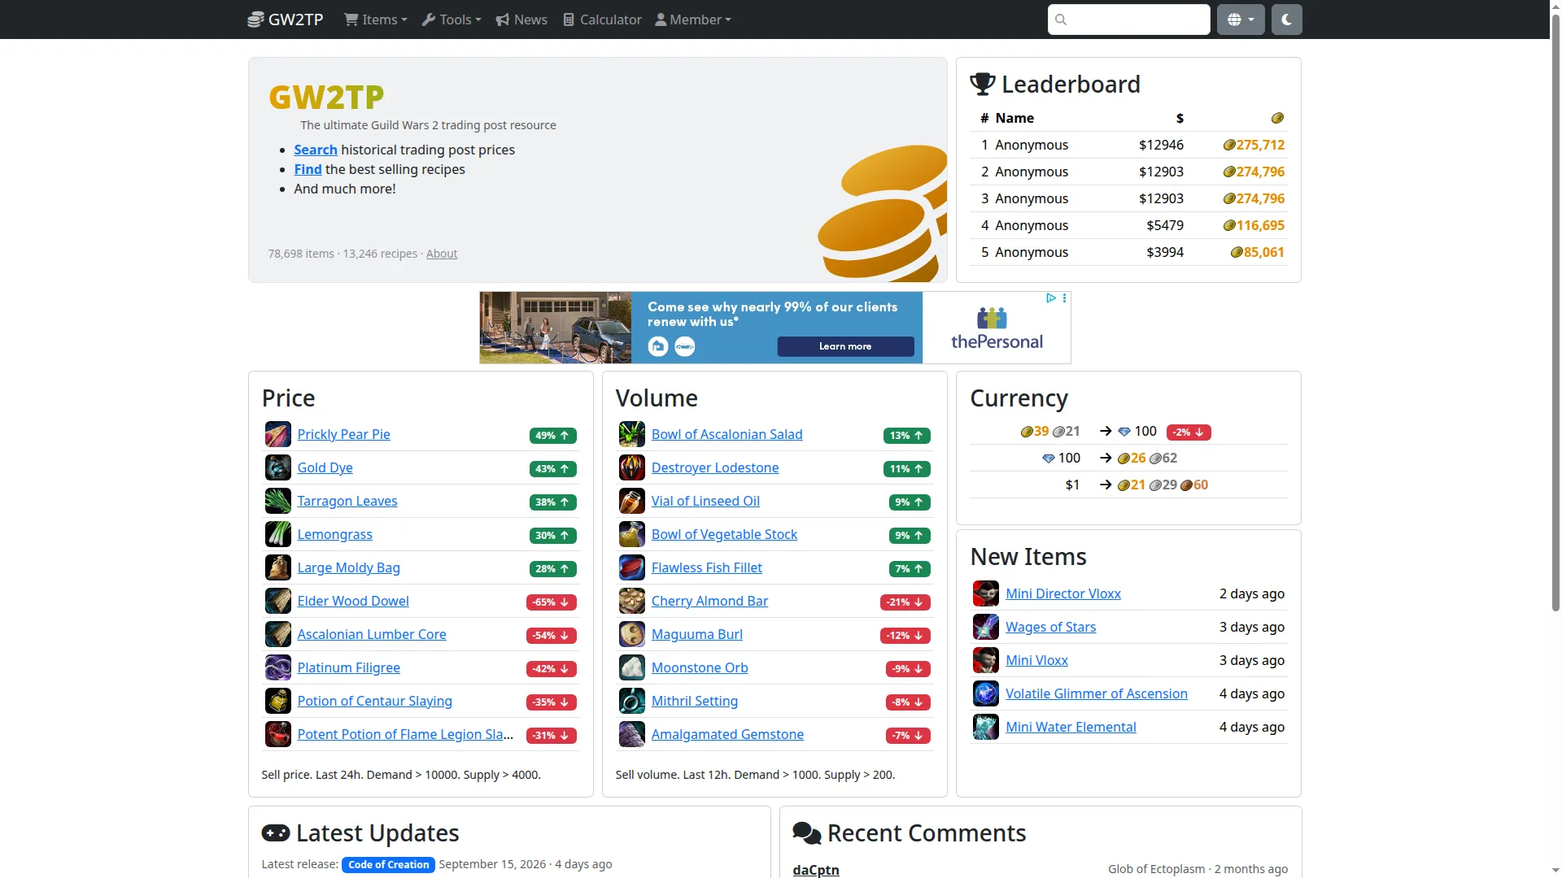Open the globe language selector dropdown
This screenshot has width=1562, height=878.
coord(1241,20)
